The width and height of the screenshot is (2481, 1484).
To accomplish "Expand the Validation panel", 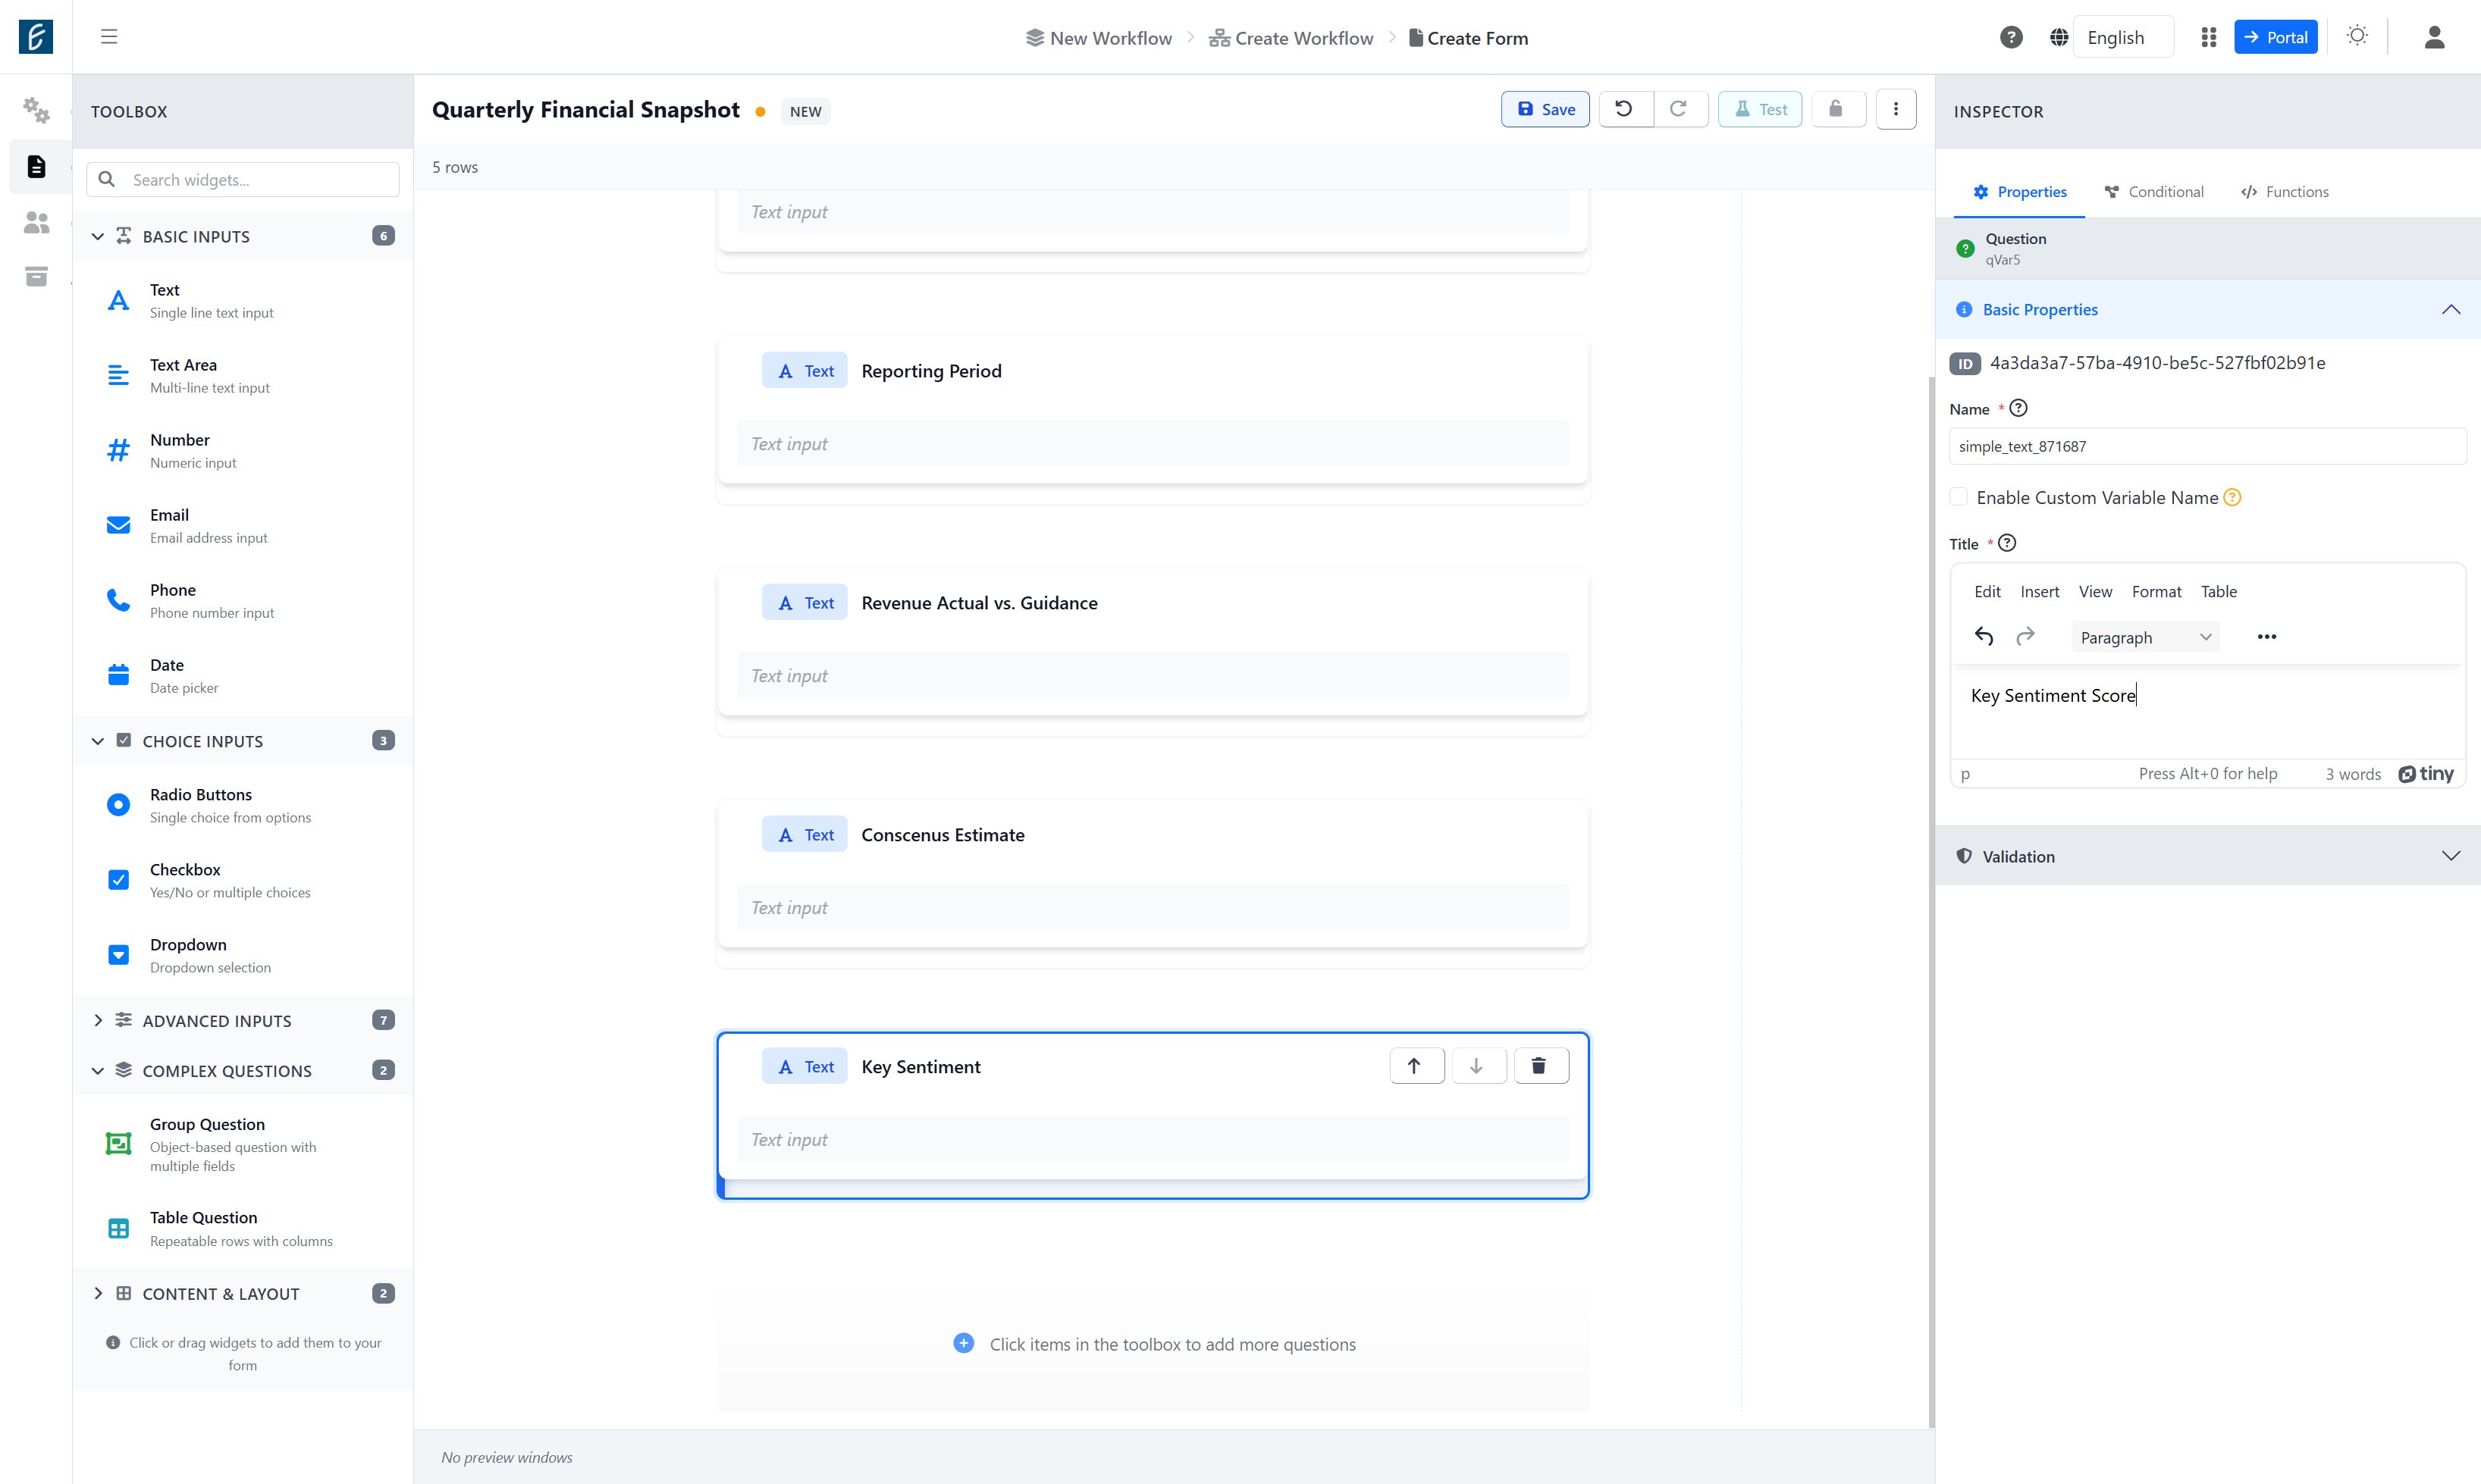I will [x=2208, y=856].
